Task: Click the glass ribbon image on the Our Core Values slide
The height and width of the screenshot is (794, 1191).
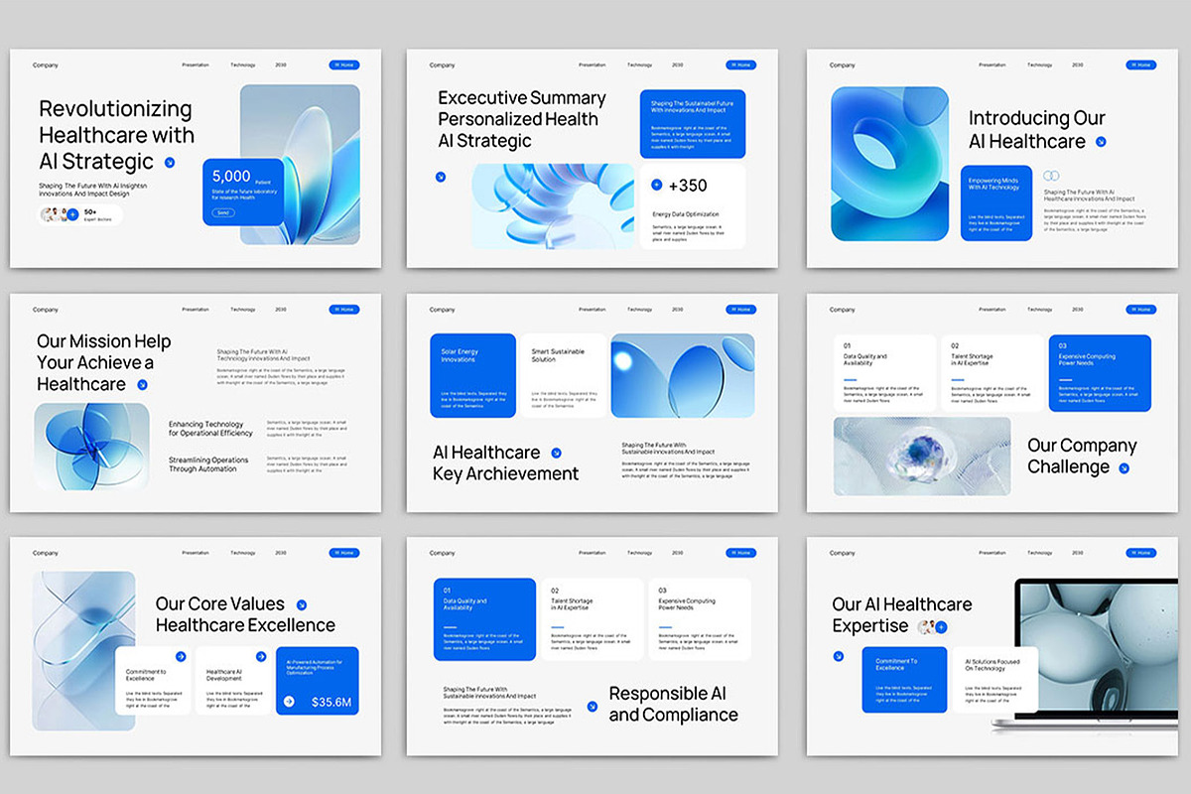Action: click(x=83, y=651)
